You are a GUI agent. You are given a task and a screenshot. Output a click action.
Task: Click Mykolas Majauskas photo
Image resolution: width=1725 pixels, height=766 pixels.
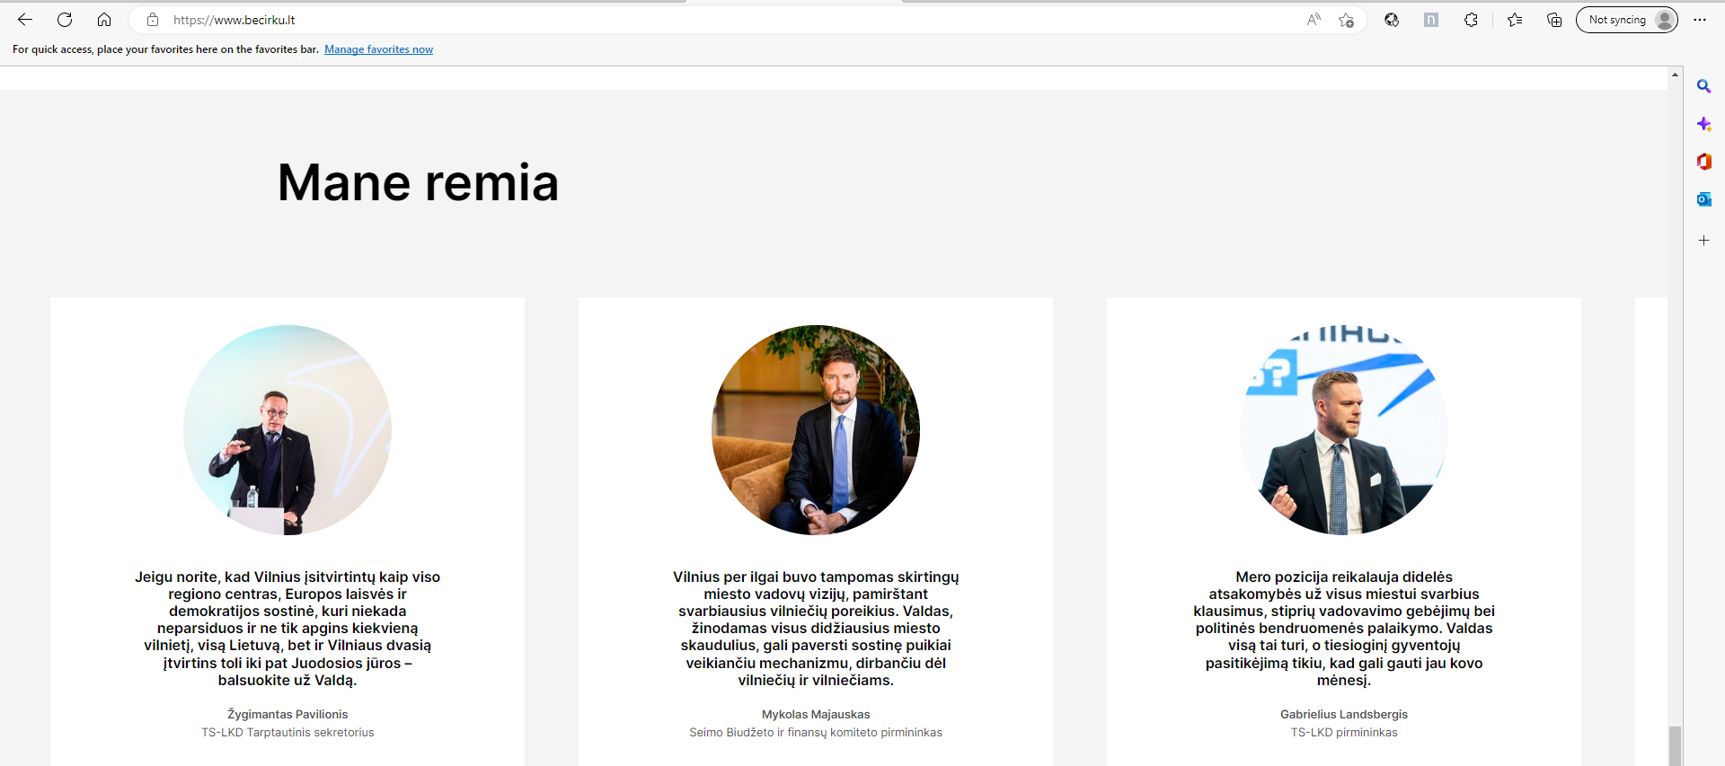[x=816, y=430]
